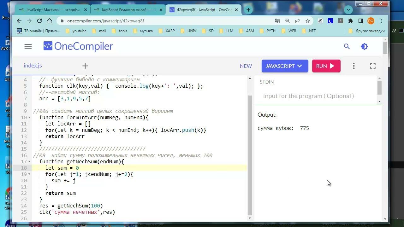The width and height of the screenshot is (404, 227).
Task: Open the NET bookmark folder
Action: pyautogui.click(x=309, y=31)
